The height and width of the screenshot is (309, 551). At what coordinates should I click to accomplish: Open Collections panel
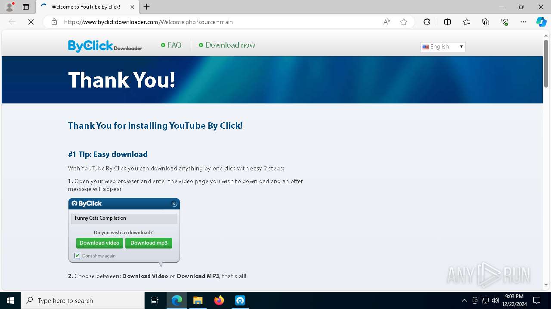[486, 22]
